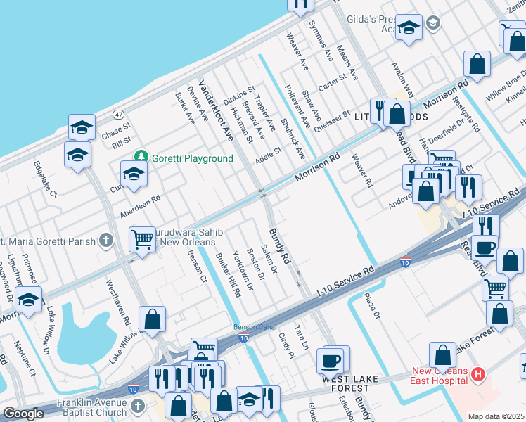Screen dimensions: 526x422
Task: Open the shopping bag pin left of East Hospital
Action: click(444, 355)
